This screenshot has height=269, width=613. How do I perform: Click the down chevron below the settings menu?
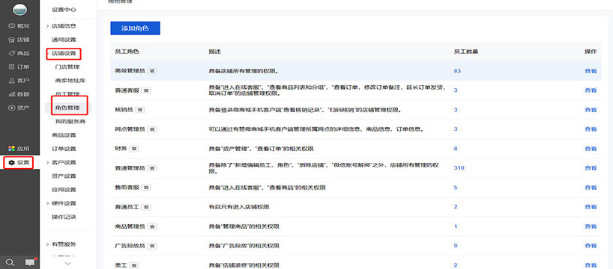pos(67,264)
